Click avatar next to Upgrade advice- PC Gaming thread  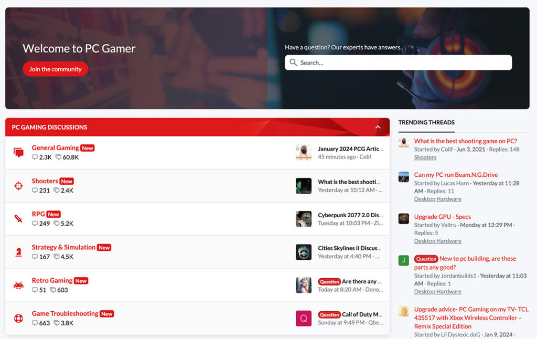(x=404, y=311)
